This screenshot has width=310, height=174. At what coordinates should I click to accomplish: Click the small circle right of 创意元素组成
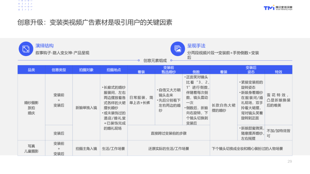click(171, 60)
